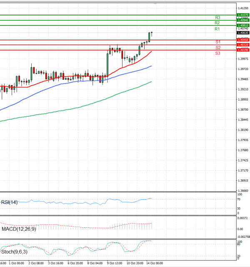Click the green 1.41070 price tag
250x267 pixels.
tap(243, 15)
